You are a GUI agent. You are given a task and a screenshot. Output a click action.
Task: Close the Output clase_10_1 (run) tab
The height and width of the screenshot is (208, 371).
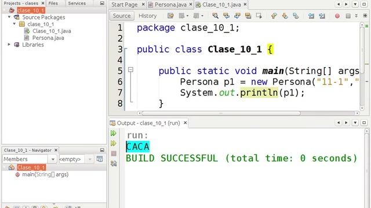(185, 122)
